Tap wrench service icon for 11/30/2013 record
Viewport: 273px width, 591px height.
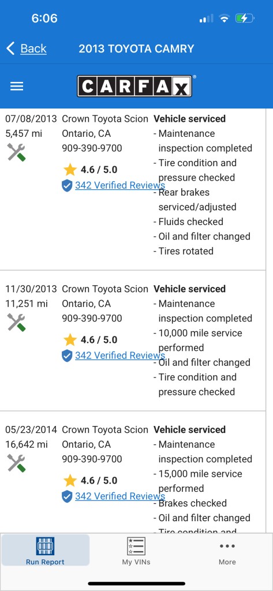(x=16, y=322)
